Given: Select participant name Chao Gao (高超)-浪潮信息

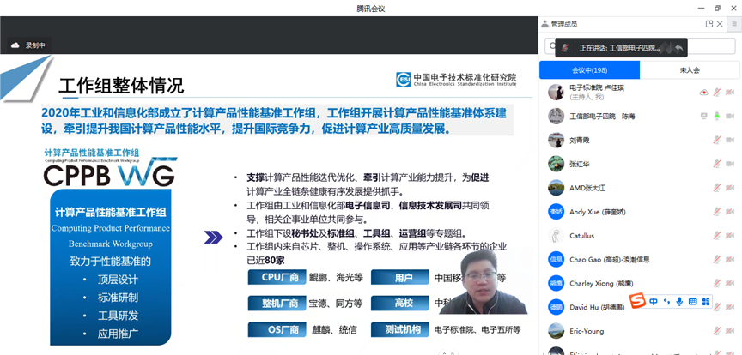Looking at the screenshot, I should [x=610, y=260].
